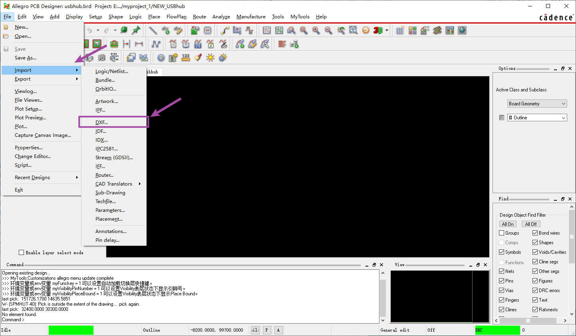
Task: Select the Add Connect routing icon
Action: pyautogui.click(x=225, y=30)
